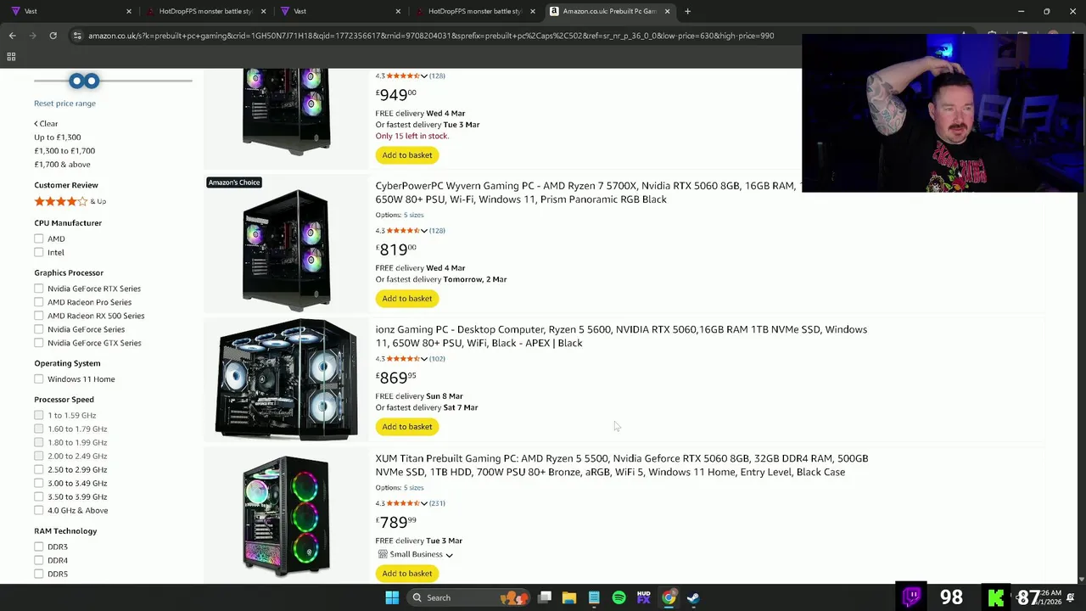Image resolution: width=1086 pixels, height=611 pixels.
Task: Open the Chrome apps grid icon
Action: [x=11, y=57]
